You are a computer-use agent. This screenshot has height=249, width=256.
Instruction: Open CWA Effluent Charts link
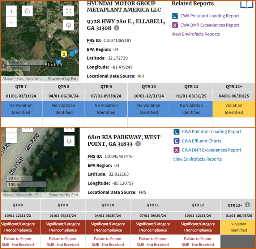pos(201,141)
